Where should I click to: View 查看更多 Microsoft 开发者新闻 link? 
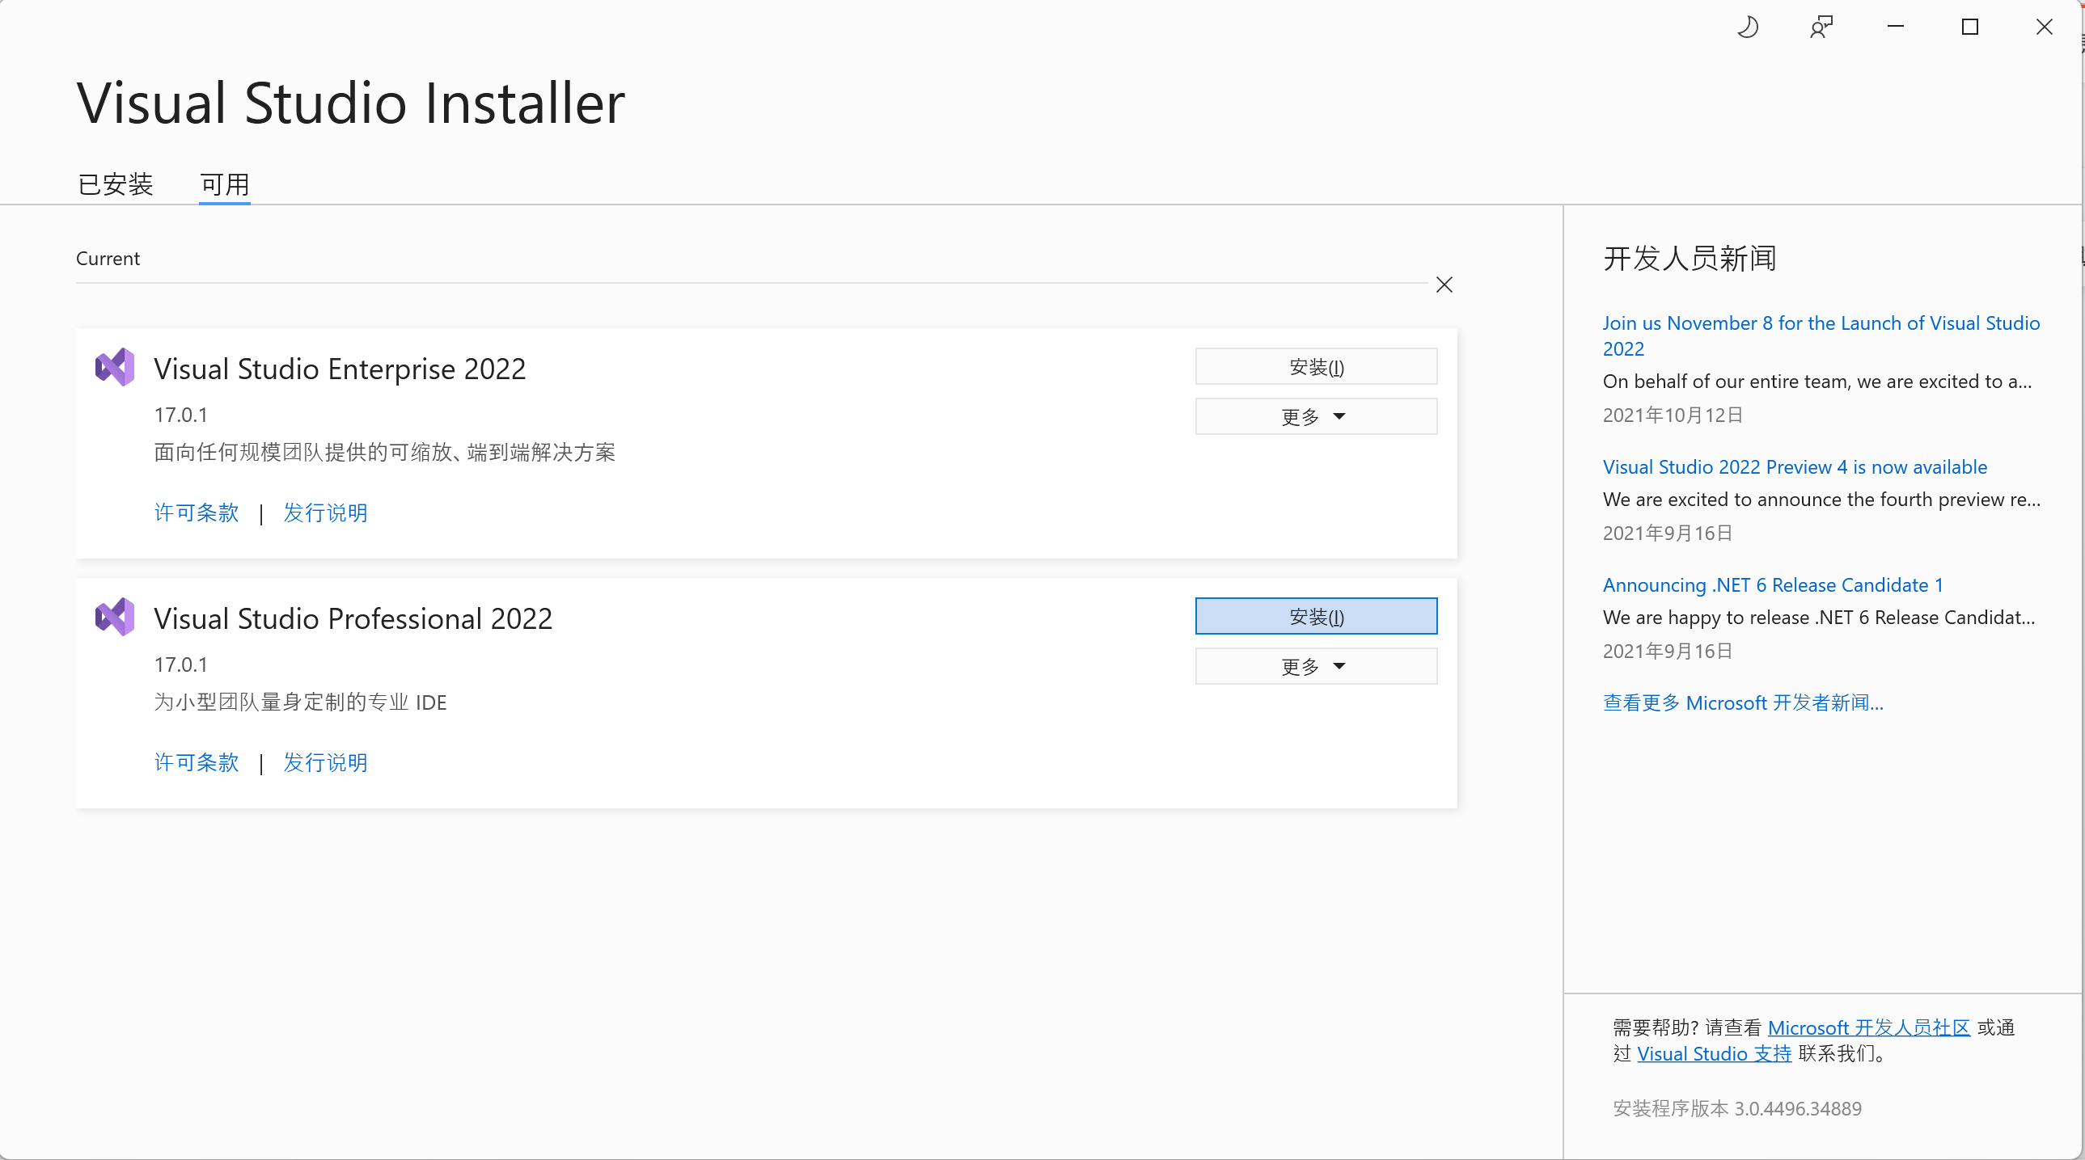coord(1744,702)
